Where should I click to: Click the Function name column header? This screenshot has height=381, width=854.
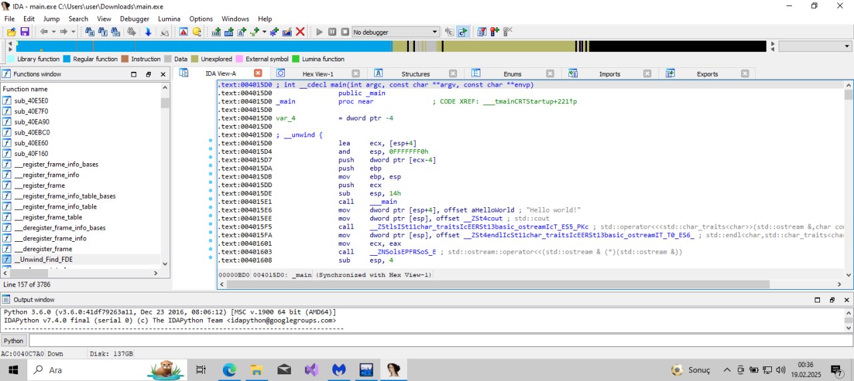pos(80,89)
